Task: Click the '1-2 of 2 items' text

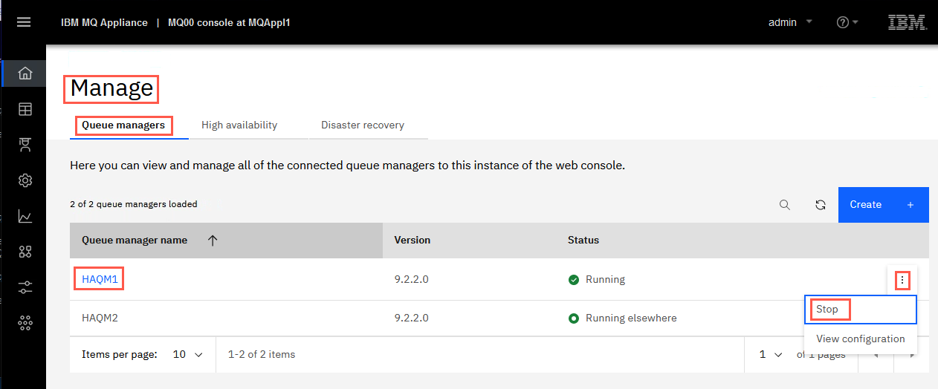Action: pos(262,355)
